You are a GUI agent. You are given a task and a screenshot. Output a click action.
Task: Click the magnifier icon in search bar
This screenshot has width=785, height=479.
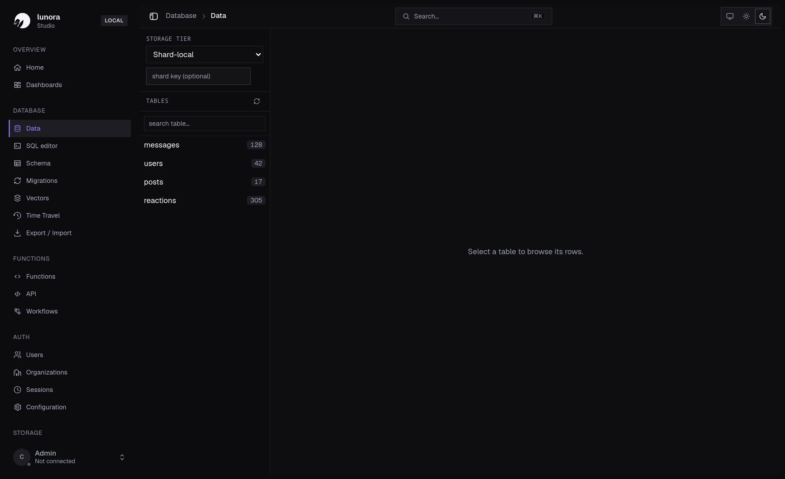(406, 17)
